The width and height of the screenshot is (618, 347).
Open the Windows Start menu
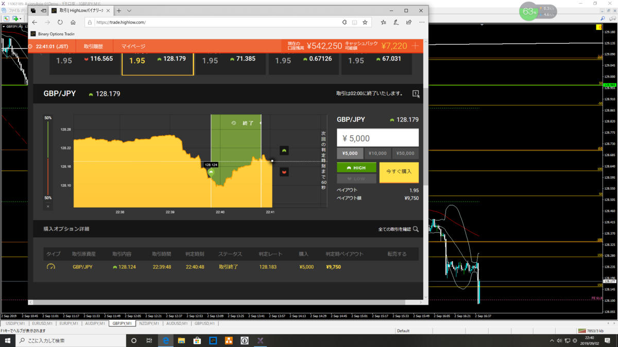(8, 340)
